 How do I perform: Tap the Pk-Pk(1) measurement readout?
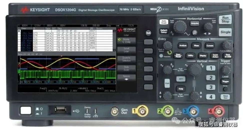[x=68, y=89]
